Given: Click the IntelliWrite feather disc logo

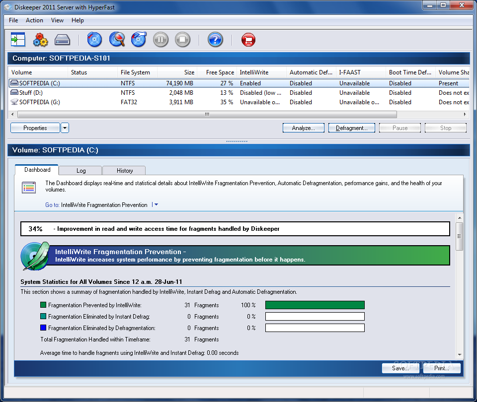Looking at the screenshot, I should [x=35, y=256].
